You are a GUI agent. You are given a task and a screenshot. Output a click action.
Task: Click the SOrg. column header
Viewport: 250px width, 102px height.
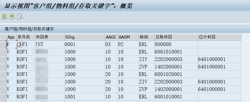[x=85, y=37]
